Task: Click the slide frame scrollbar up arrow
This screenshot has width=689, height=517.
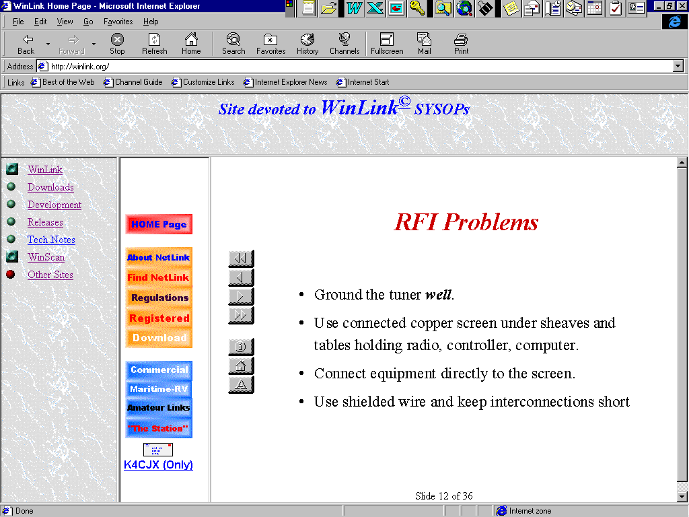Action: click(x=682, y=163)
